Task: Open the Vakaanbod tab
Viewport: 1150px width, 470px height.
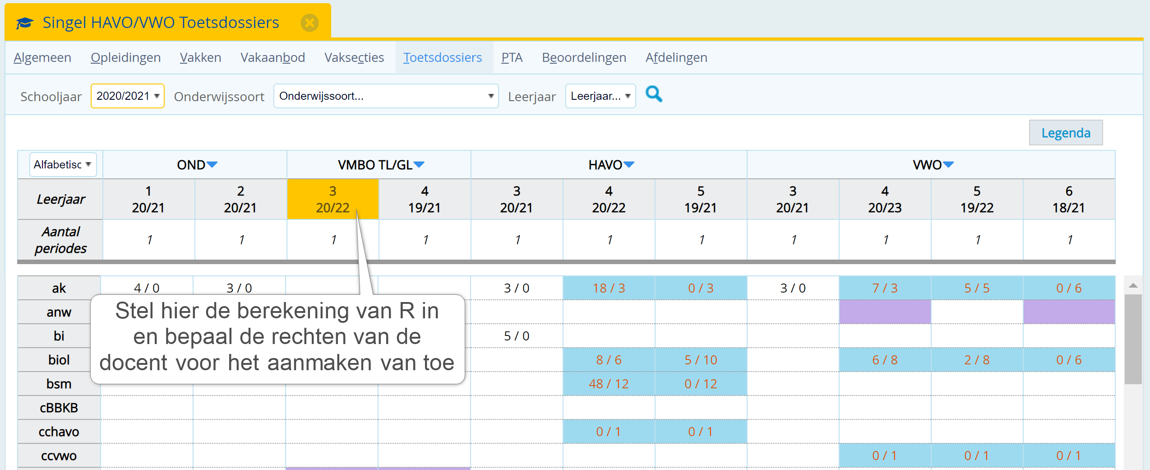Action: click(272, 57)
